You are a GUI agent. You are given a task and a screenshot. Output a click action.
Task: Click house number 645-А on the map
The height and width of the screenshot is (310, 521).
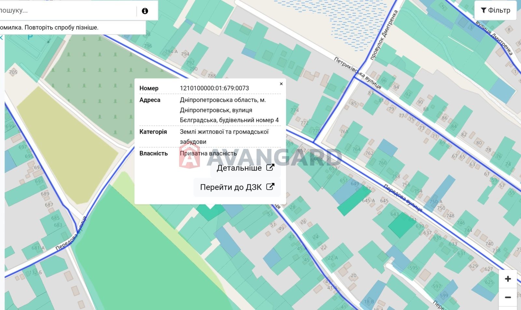pos(368,200)
